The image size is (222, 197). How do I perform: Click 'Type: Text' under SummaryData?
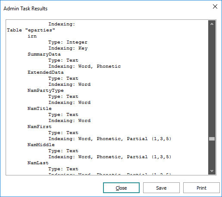pyautogui.click(x=63, y=60)
